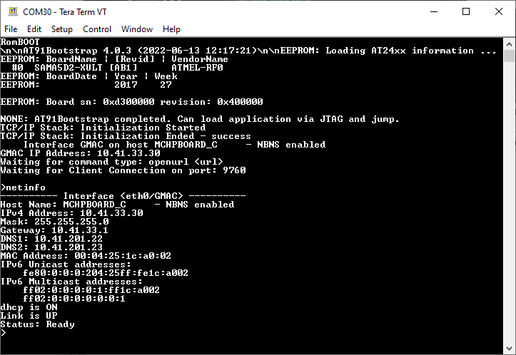Click MAC Address '00:04:25:1c:a0:02'
The width and height of the screenshot is (516, 355).
click(123, 256)
